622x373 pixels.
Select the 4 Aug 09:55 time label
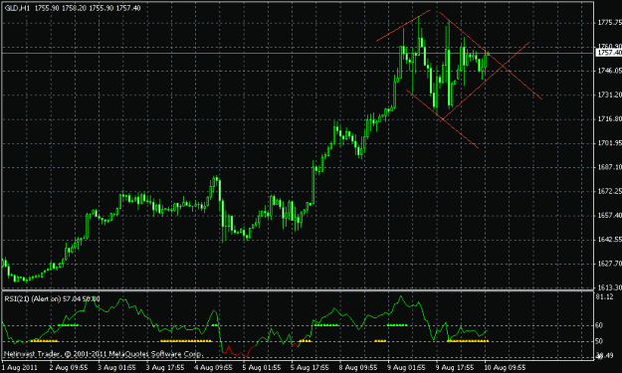coord(213,367)
